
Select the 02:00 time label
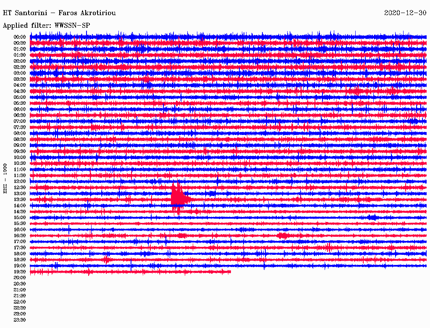[x=19, y=61]
